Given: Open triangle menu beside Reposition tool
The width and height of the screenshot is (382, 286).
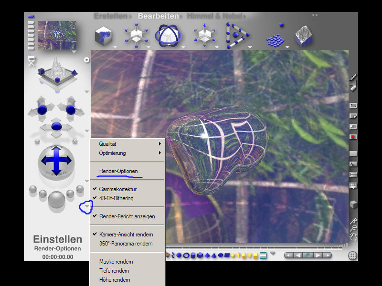Looking at the screenshot, I should [217, 47].
